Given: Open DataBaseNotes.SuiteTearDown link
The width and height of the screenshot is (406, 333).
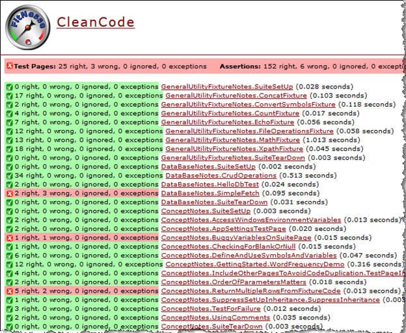Looking at the screenshot, I should [214, 202].
